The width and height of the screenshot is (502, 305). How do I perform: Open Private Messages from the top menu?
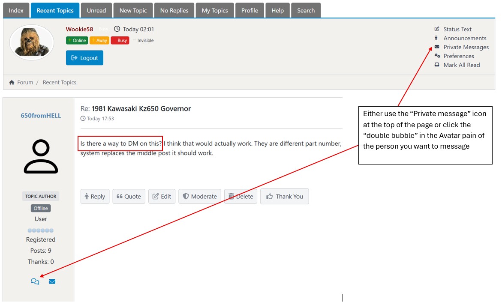pos(466,47)
